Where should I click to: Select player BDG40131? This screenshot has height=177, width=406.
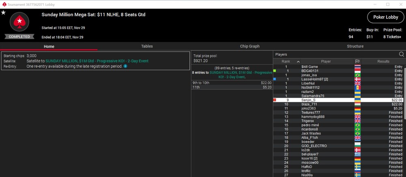(310, 71)
